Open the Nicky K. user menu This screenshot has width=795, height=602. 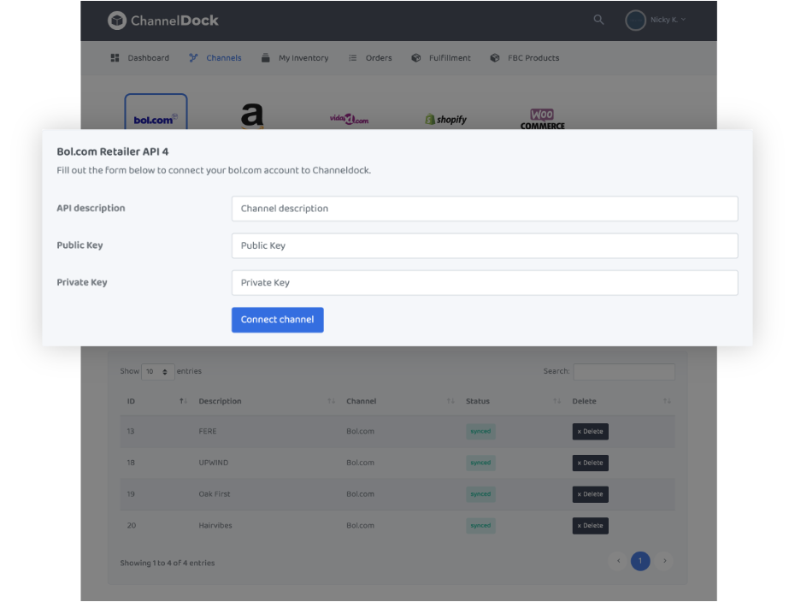coord(656,20)
